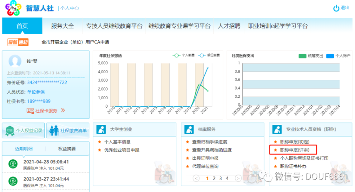Expand 社保卡服务 double chevron arrow

point(63,110)
